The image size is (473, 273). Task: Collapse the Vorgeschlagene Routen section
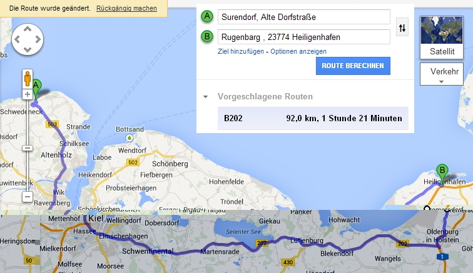(x=205, y=97)
